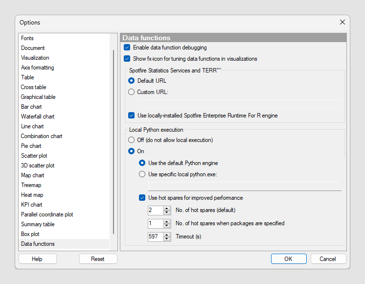This screenshot has width=365, height=284.
Task: Increase No. of hot spares (default) value
Action: [167, 208]
